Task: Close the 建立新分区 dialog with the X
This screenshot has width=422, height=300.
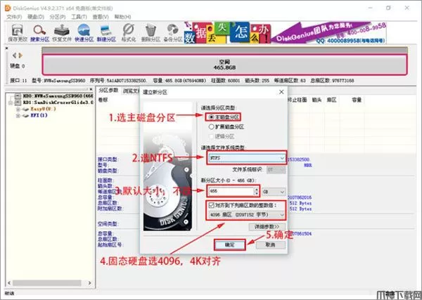Action: pos(281,92)
